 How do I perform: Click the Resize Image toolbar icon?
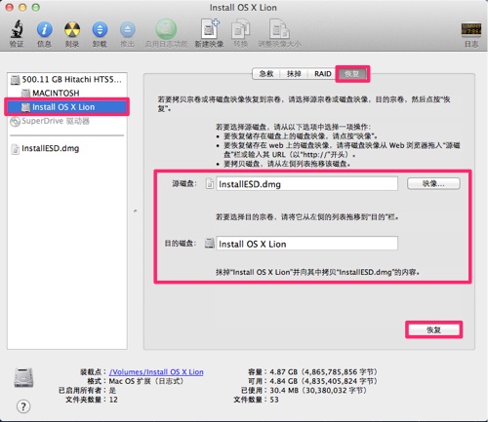tap(279, 29)
